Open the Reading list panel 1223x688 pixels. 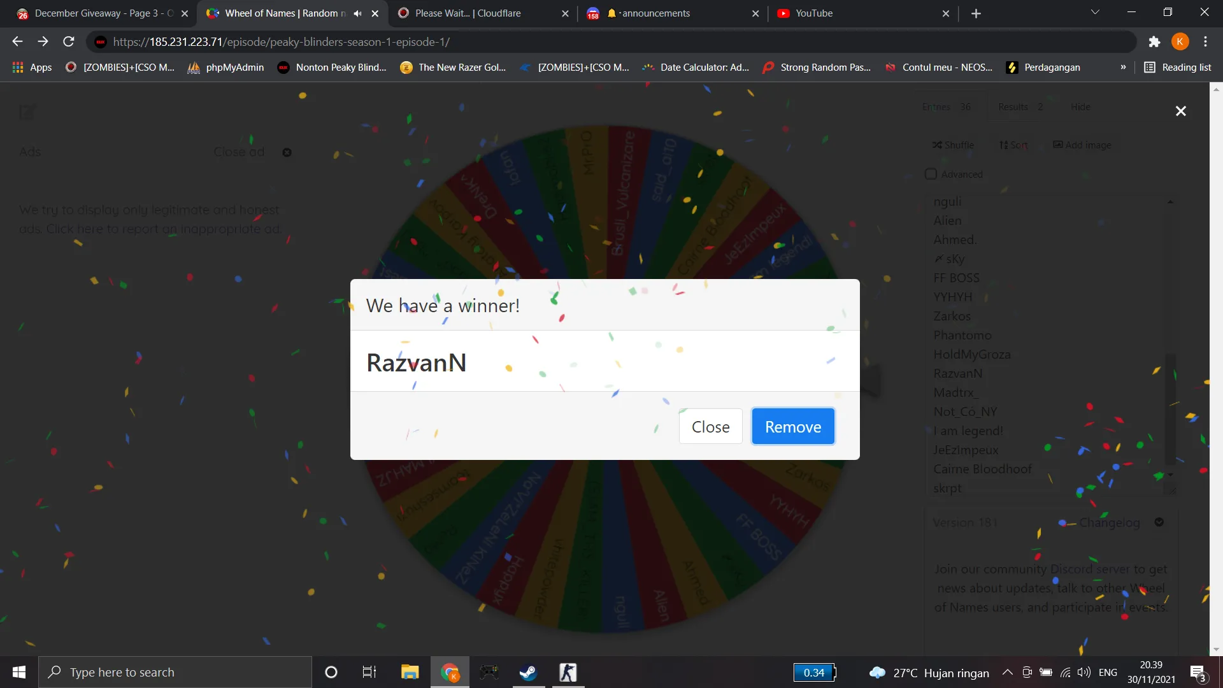[1177, 68]
